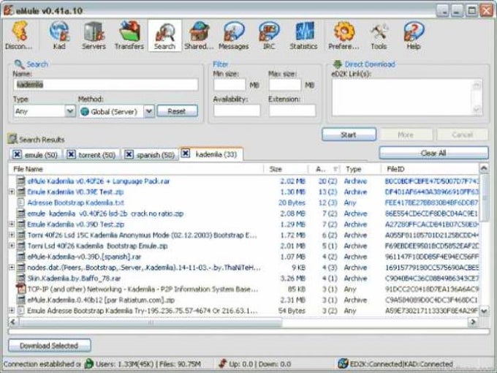Click the Extension filter field
The width and height of the screenshot is (497, 373).
(292, 110)
